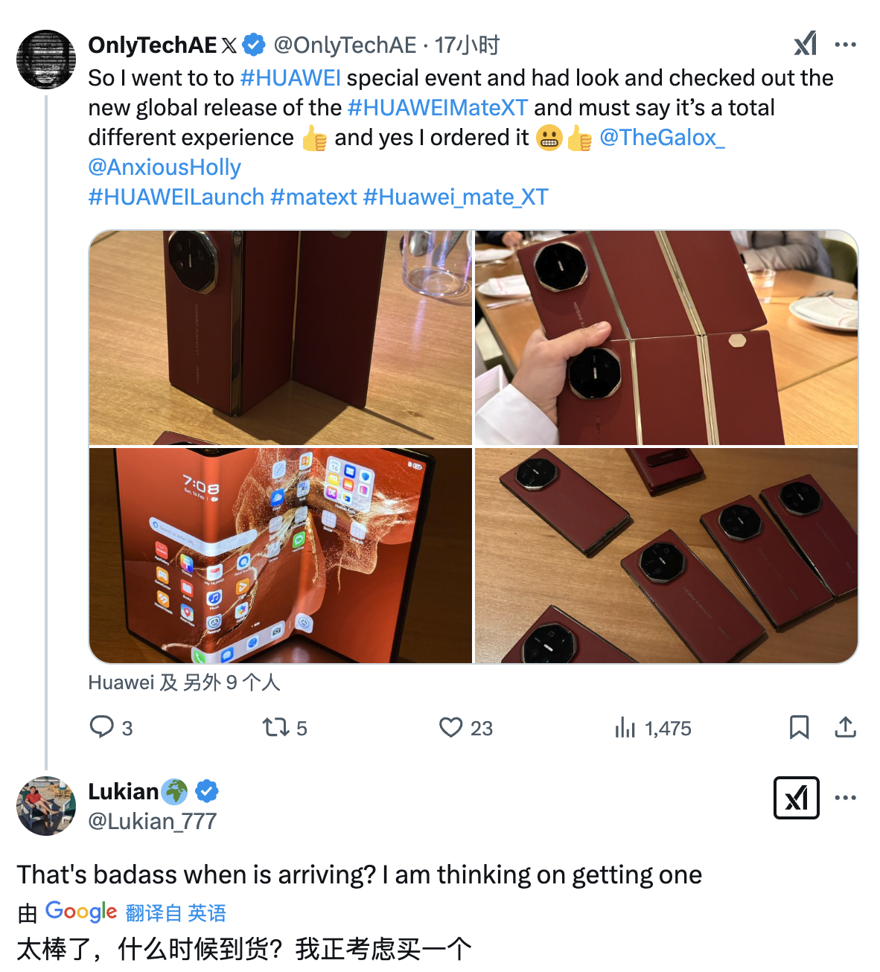Open Grok icon on OnlyTechAE tweet
The image size is (880, 972).
(805, 44)
